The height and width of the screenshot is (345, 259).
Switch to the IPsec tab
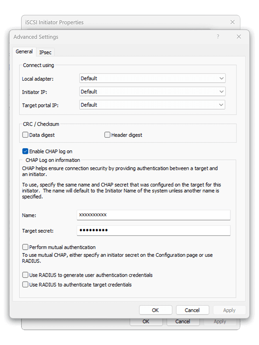(45, 52)
